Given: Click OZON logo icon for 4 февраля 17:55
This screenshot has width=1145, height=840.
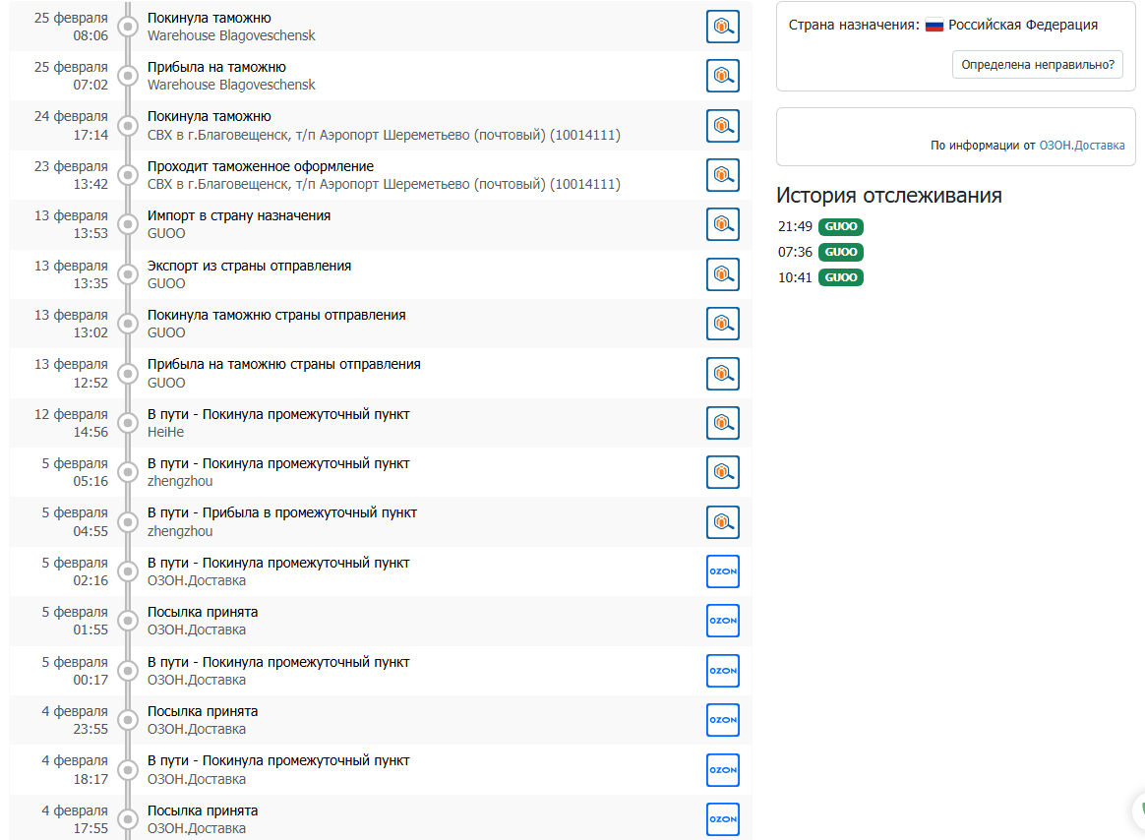Looking at the screenshot, I should click(x=723, y=819).
